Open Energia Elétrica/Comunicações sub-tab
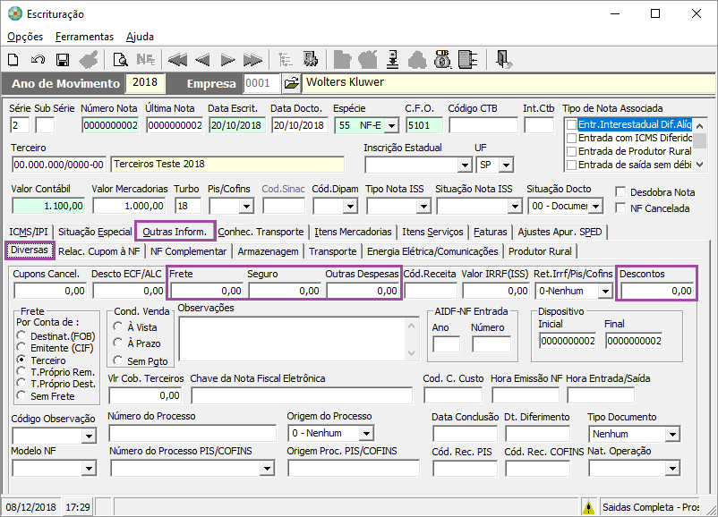Viewport: 718px width, 517px height. [432, 251]
